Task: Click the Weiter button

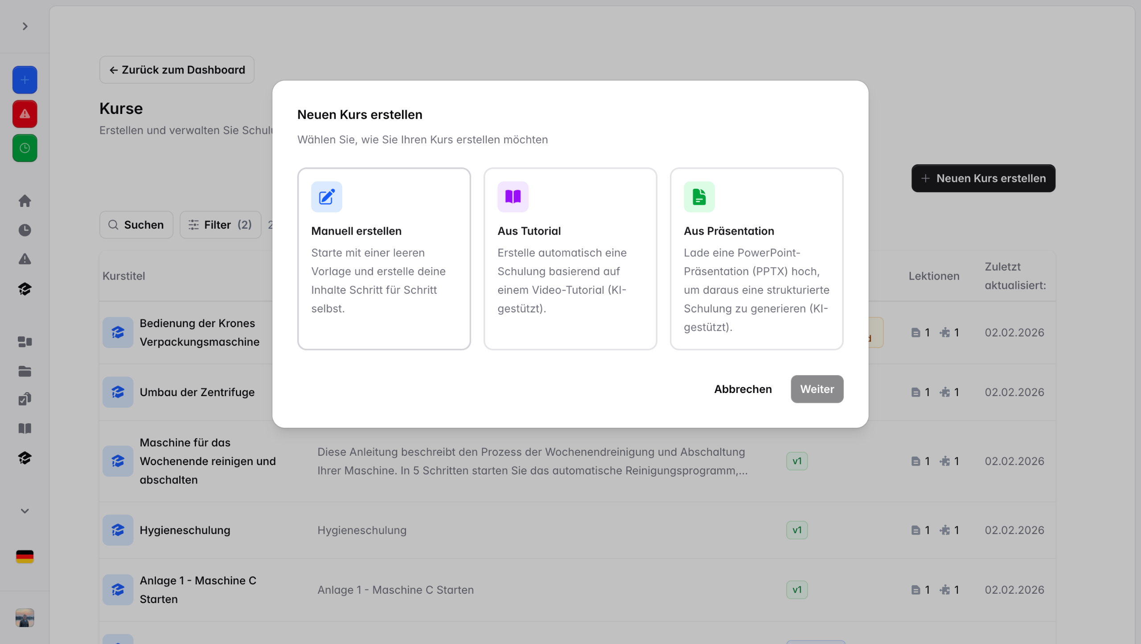Action: (817, 389)
